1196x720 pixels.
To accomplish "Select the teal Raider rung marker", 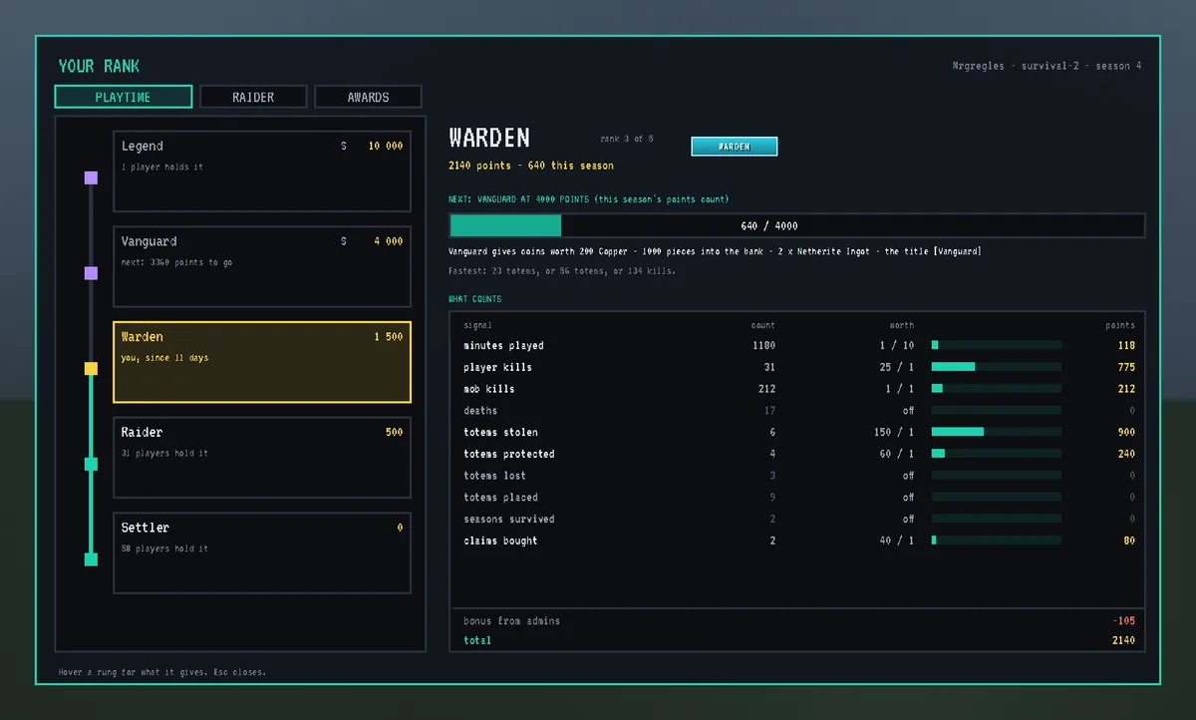I will pyautogui.click(x=91, y=464).
